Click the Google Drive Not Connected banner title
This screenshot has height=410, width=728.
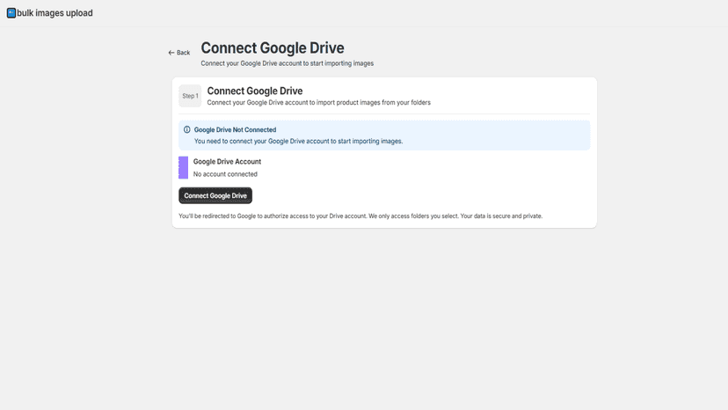coord(235,129)
